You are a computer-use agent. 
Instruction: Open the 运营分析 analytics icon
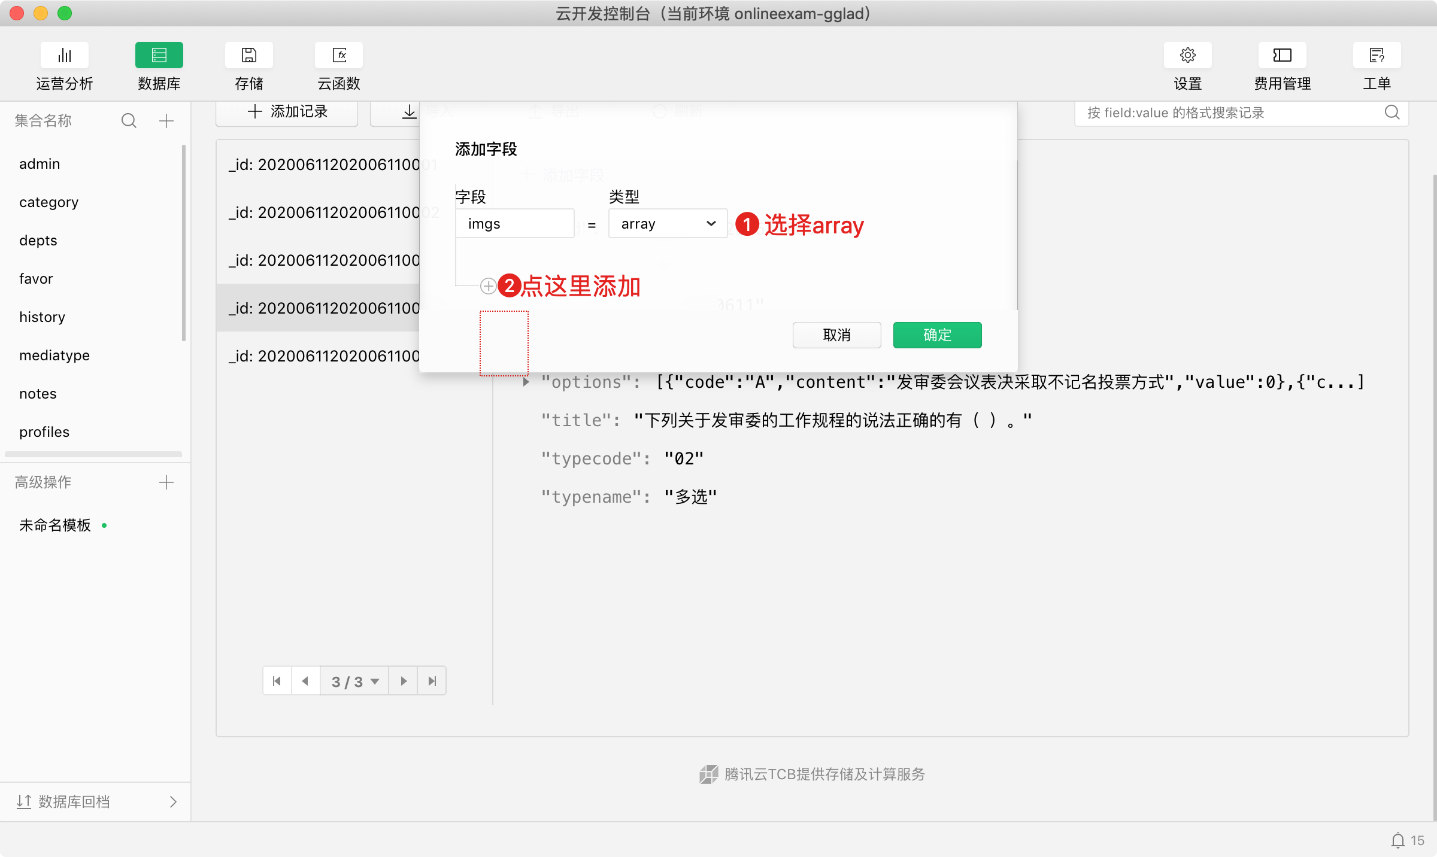(64, 56)
